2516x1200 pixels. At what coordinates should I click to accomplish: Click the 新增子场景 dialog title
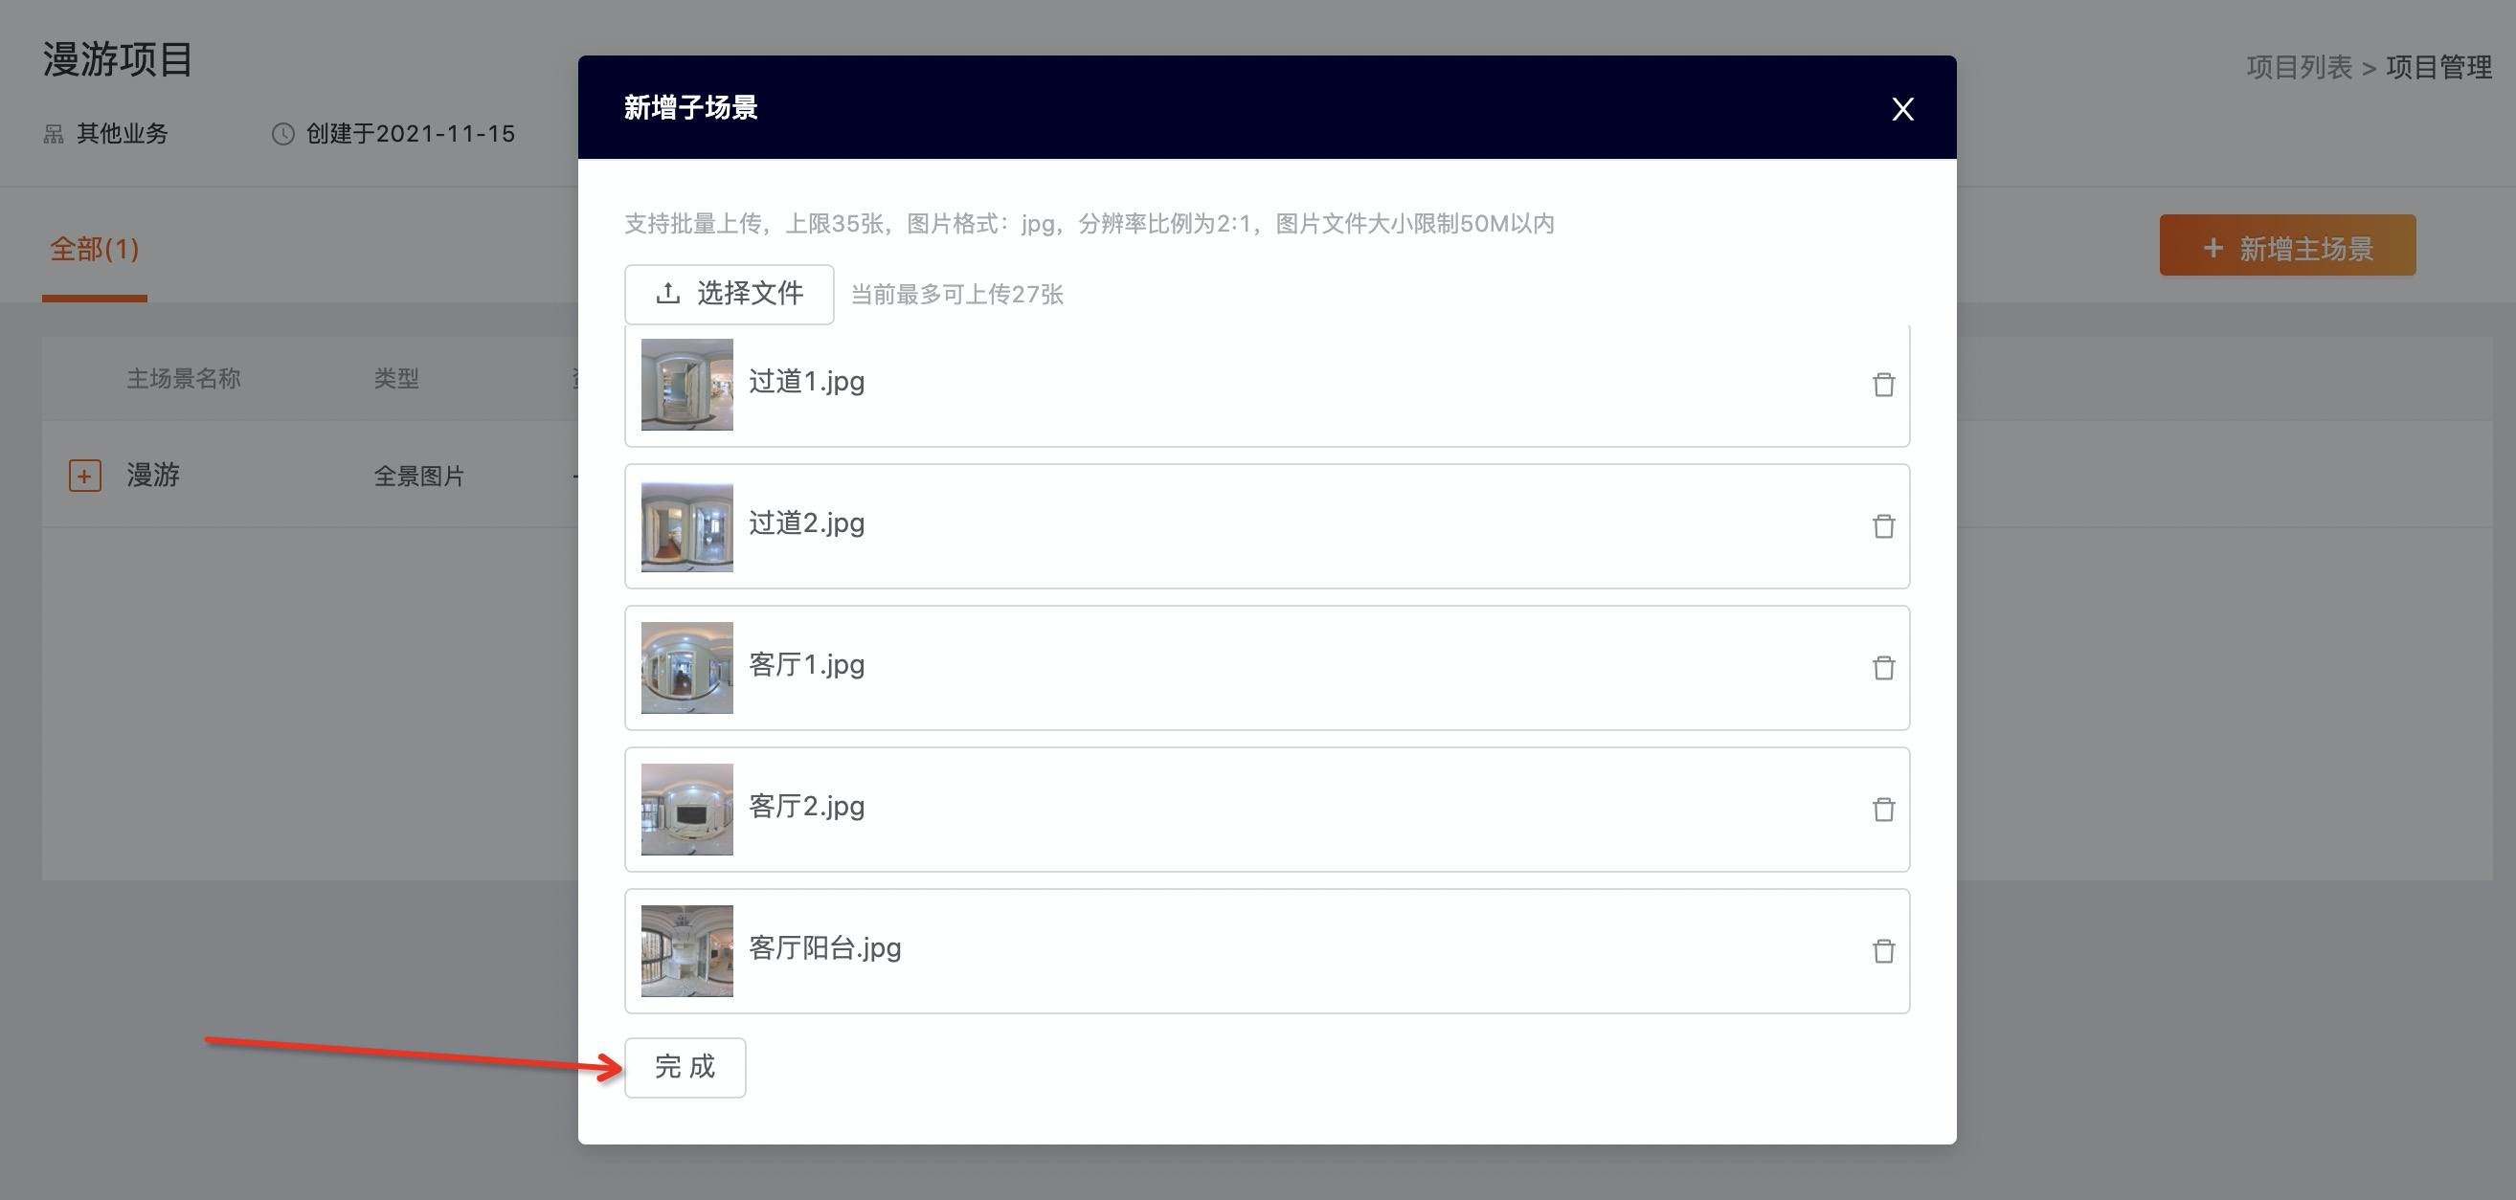click(x=690, y=107)
